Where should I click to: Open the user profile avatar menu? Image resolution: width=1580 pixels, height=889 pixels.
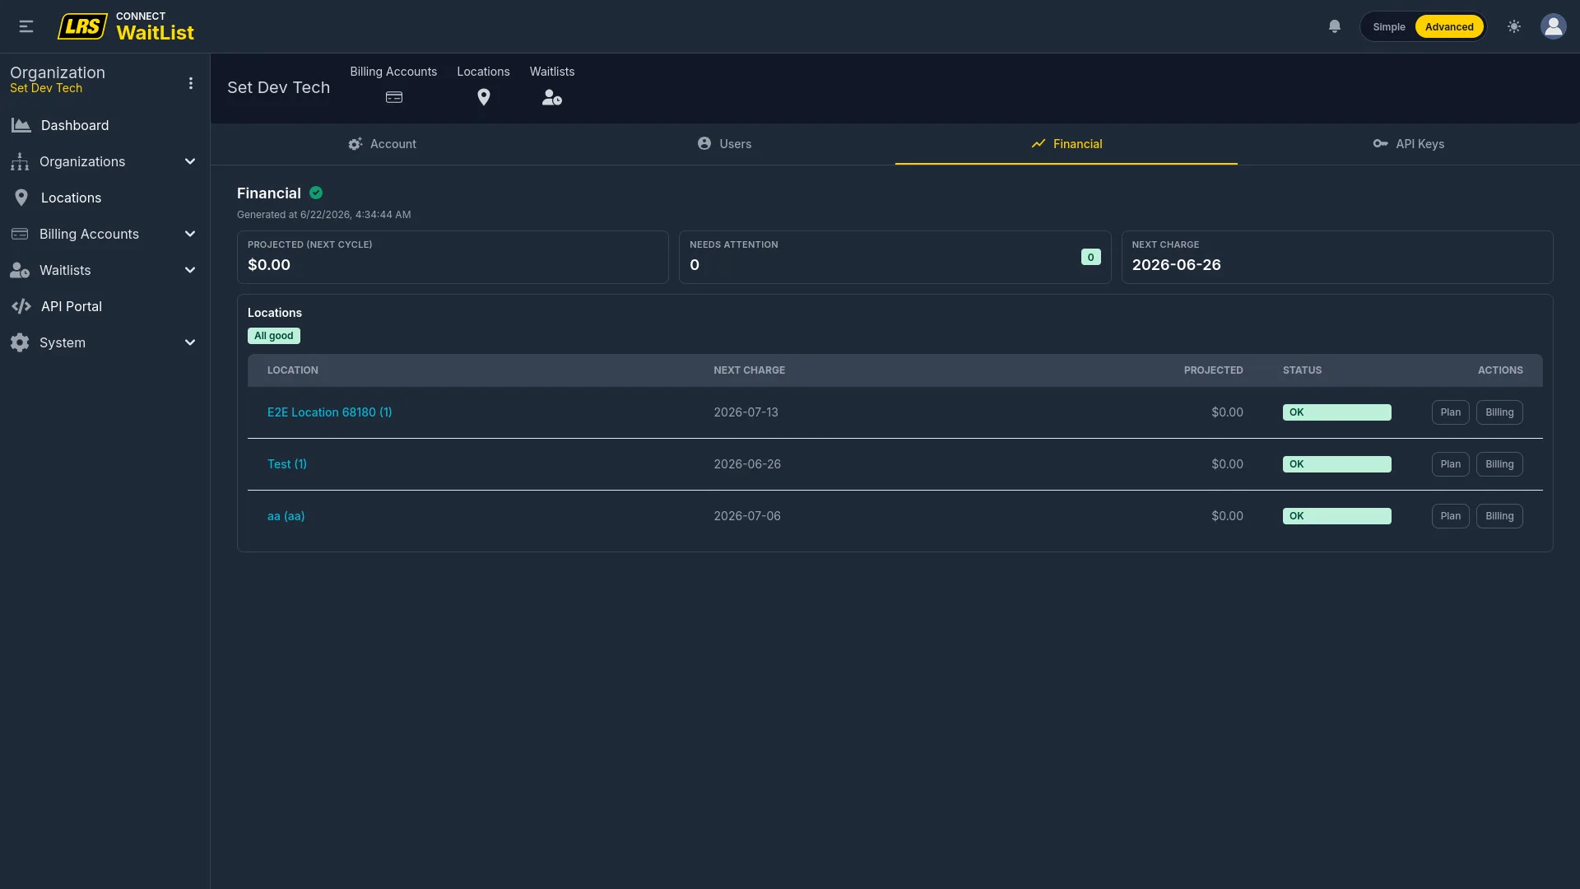tap(1554, 26)
